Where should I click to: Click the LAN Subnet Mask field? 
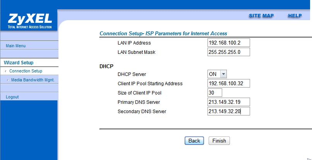(x=228, y=52)
